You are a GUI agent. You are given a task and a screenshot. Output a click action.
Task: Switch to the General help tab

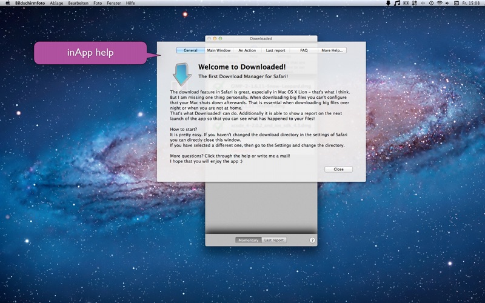[x=190, y=50]
